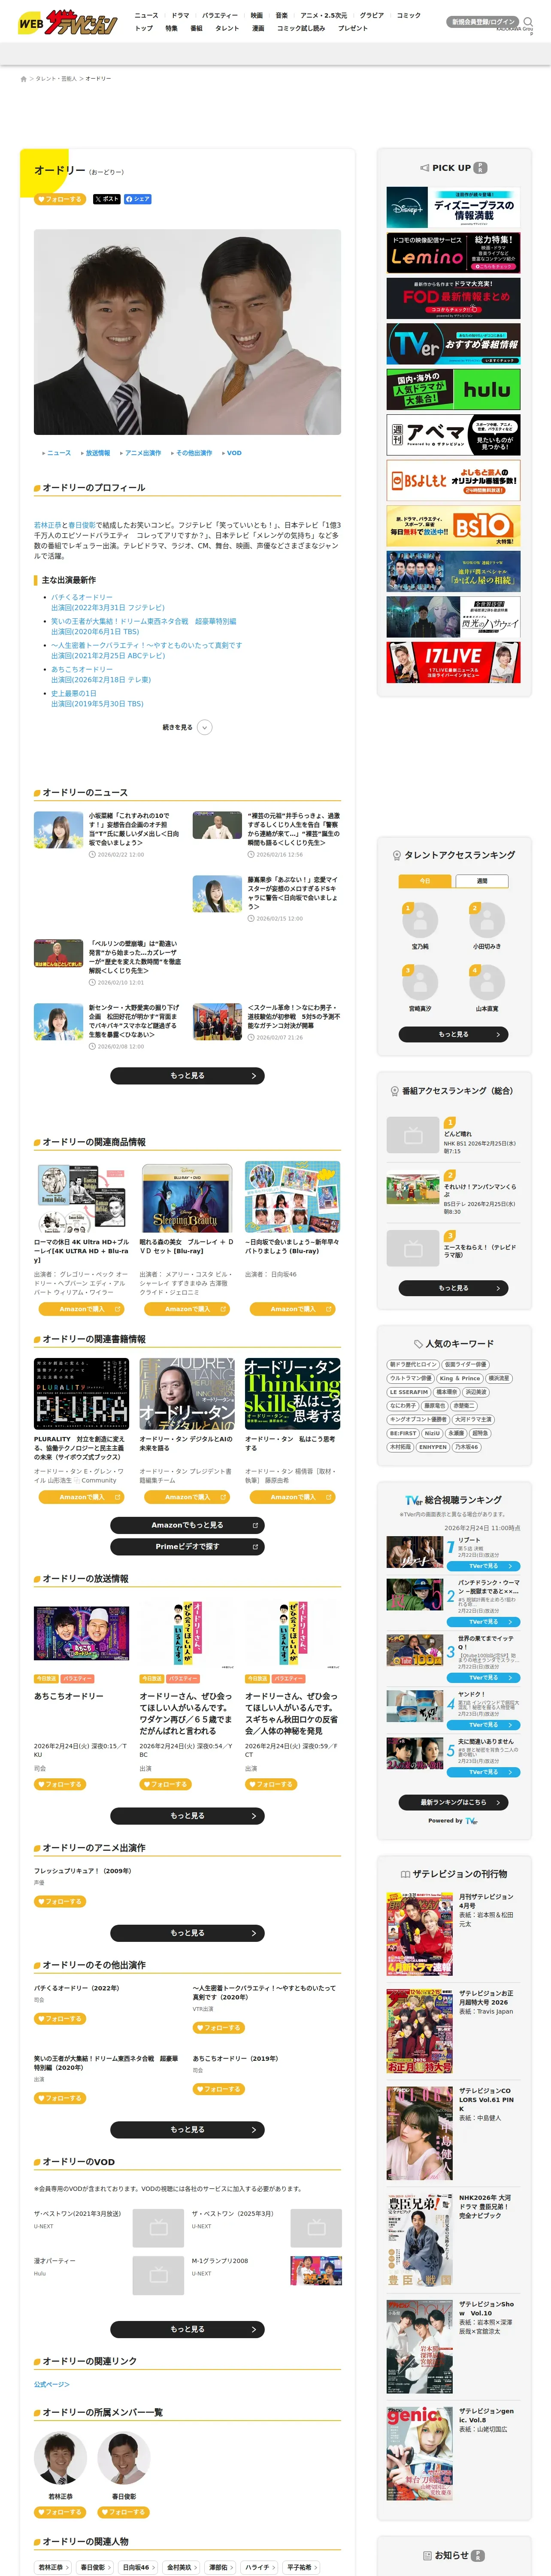Open the 17LIVE banner
The width and height of the screenshot is (551, 2576).
(x=453, y=662)
